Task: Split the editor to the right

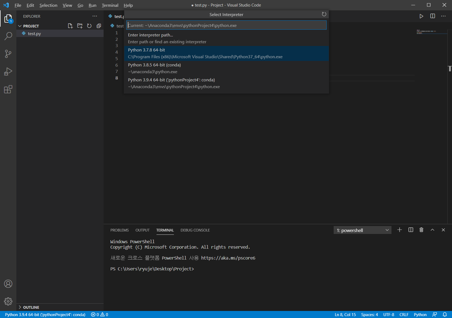Action: (432, 16)
